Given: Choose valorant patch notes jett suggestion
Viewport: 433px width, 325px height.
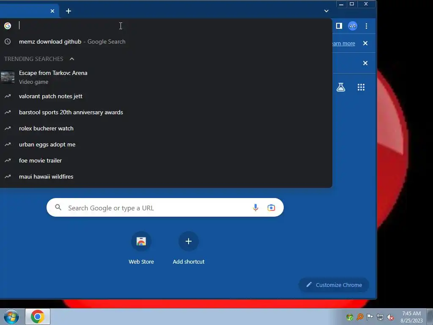Looking at the screenshot, I should (x=166, y=96).
